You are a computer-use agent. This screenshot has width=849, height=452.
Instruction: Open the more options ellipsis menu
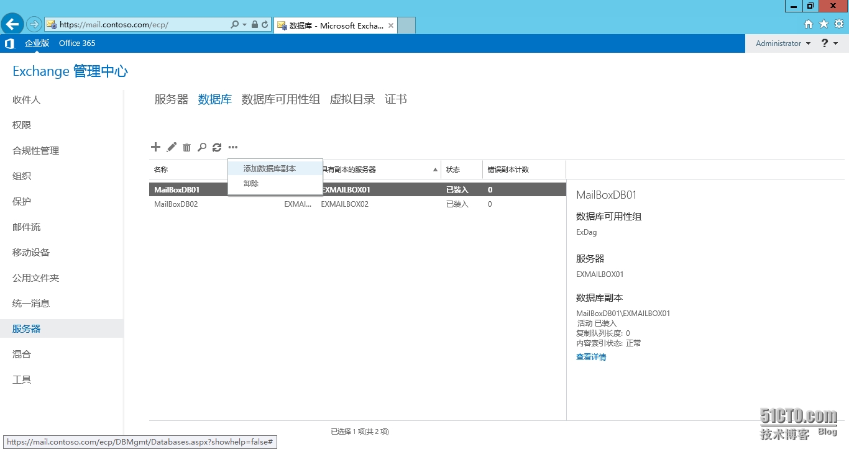(232, 147)
